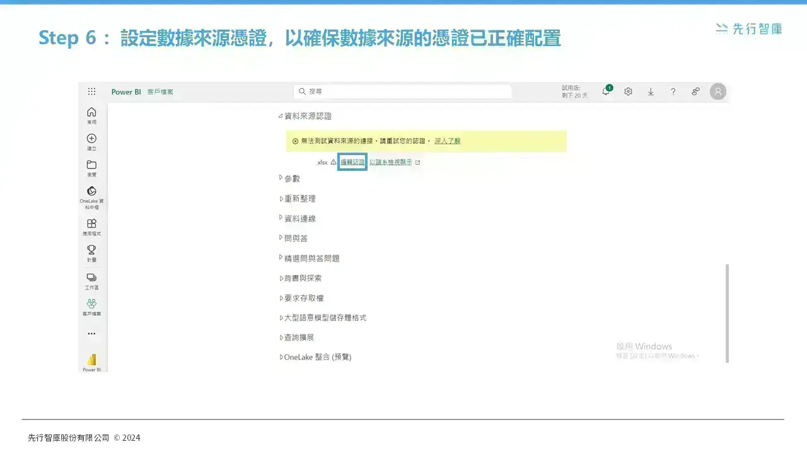
Task: Click the download arrow icon
Action: (x=651, y=91)
